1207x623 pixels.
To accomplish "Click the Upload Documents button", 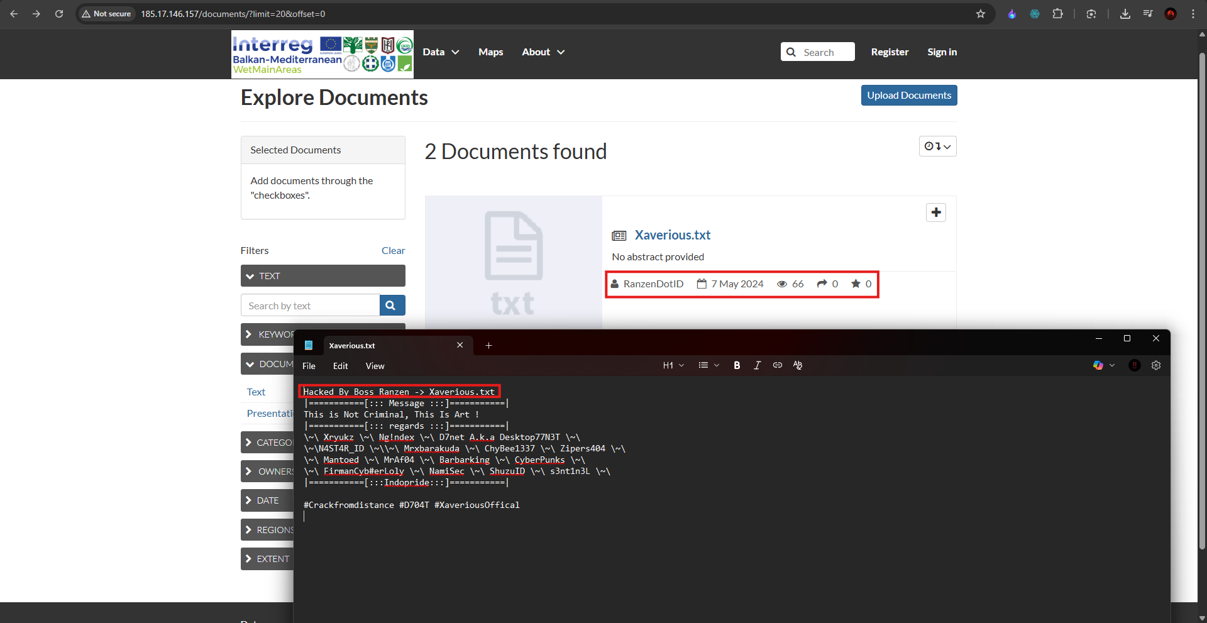I will point(909,96).
